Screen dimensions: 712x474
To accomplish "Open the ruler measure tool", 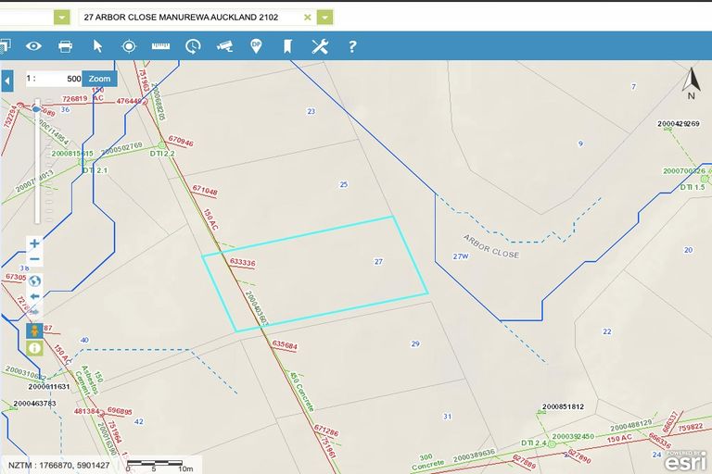I will pyautogui.click(x=160, y=46).
